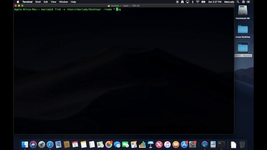Image resolution: width=267 pixels, height=150 pixels.
Task: Open the Window menu
Action: tap(63, 2)
